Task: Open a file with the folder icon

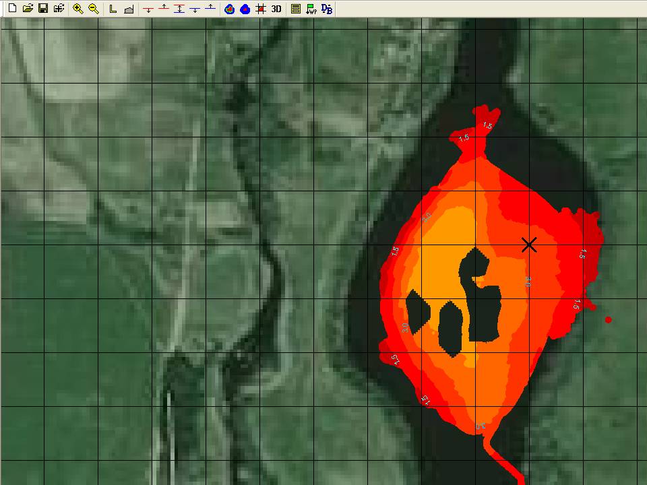Action: (27, 9)
